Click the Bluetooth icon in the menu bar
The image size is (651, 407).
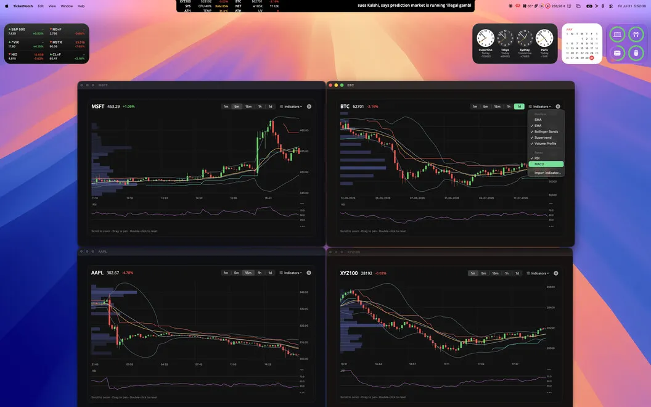pos(603,6)
